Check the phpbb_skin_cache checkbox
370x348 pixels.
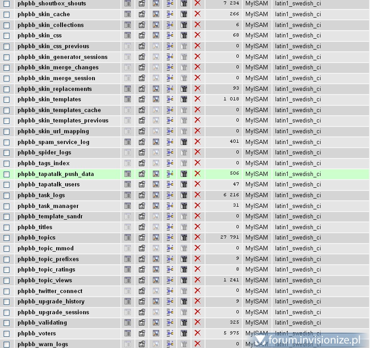pos(7,14)
